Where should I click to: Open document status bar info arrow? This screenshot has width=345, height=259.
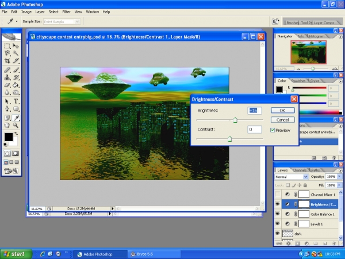113,208
